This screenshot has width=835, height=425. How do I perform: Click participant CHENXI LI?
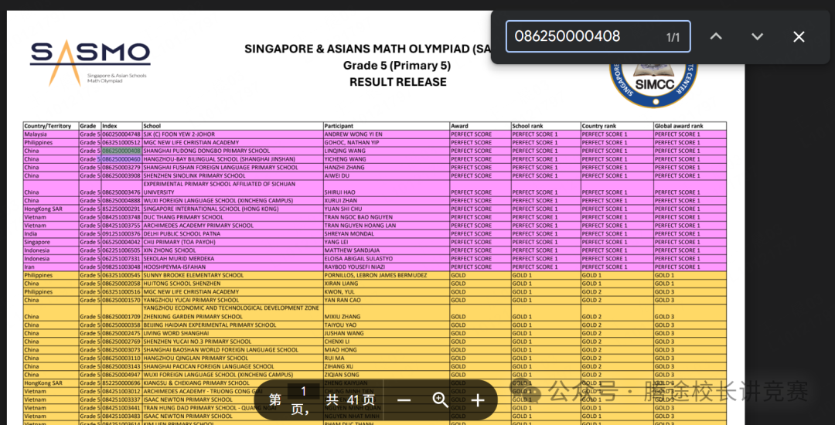coord(336,342)
